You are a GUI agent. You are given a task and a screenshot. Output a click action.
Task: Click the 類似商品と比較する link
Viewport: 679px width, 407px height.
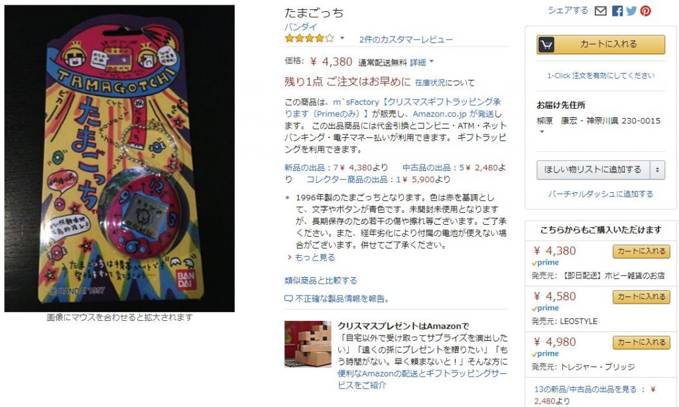(x=321, y=280)
